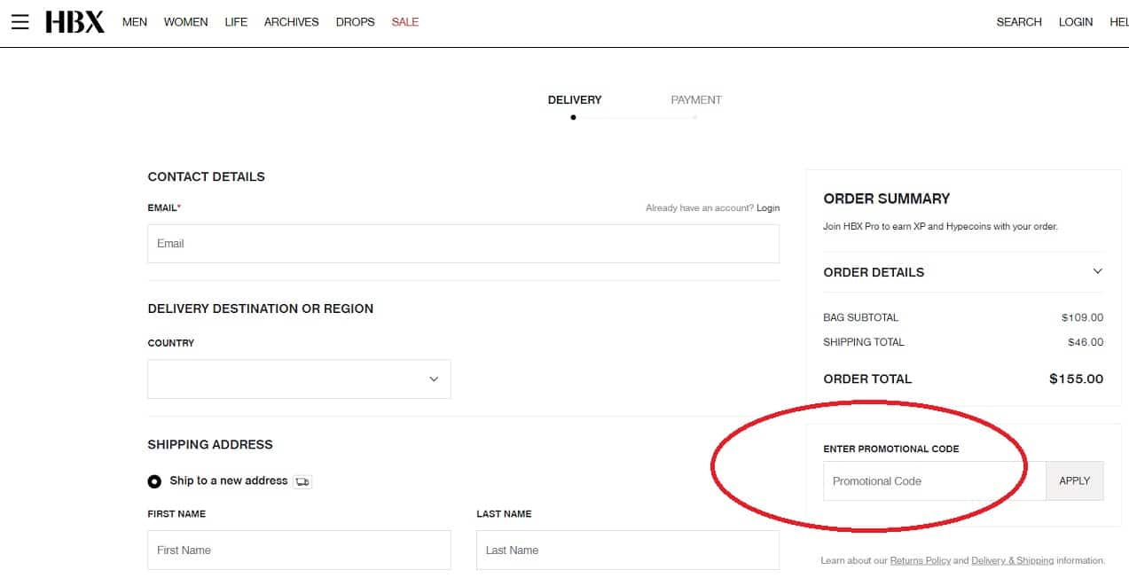
Task: Open the WOMEN category
Action: click(x=185, y=22)
